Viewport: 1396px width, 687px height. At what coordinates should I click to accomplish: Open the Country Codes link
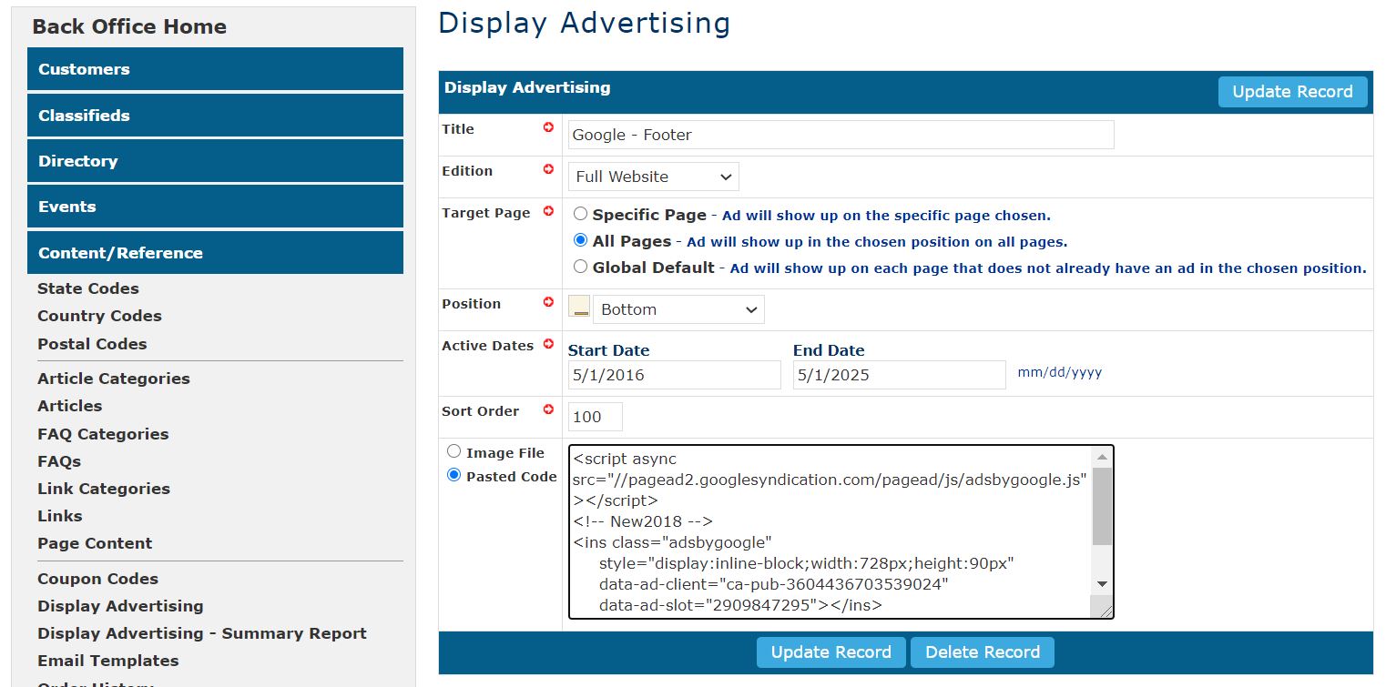pos(99,316)
